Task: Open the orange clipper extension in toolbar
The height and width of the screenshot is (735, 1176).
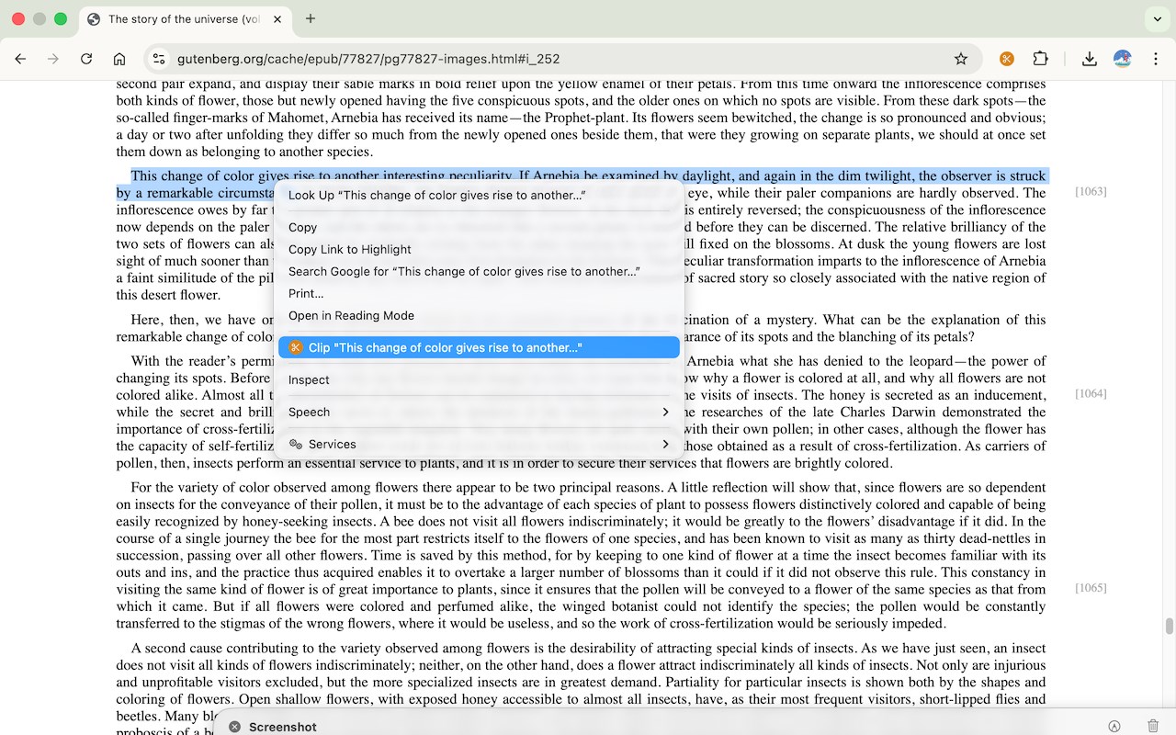Action: [1007, 59]
